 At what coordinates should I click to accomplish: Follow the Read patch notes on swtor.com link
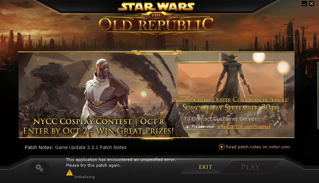pos(258,147)
